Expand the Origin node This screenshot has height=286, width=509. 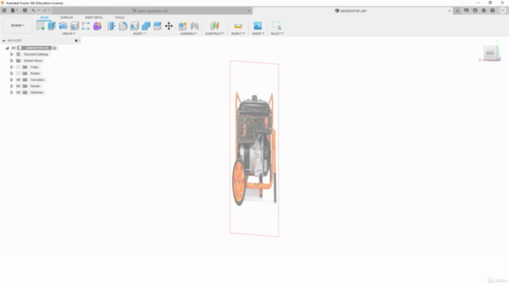tap(12, 67)
